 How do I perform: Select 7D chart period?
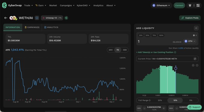tap(117, 50)
